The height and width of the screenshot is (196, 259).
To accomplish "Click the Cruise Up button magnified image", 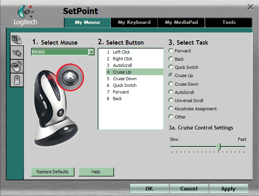I will tap(70, 77).
